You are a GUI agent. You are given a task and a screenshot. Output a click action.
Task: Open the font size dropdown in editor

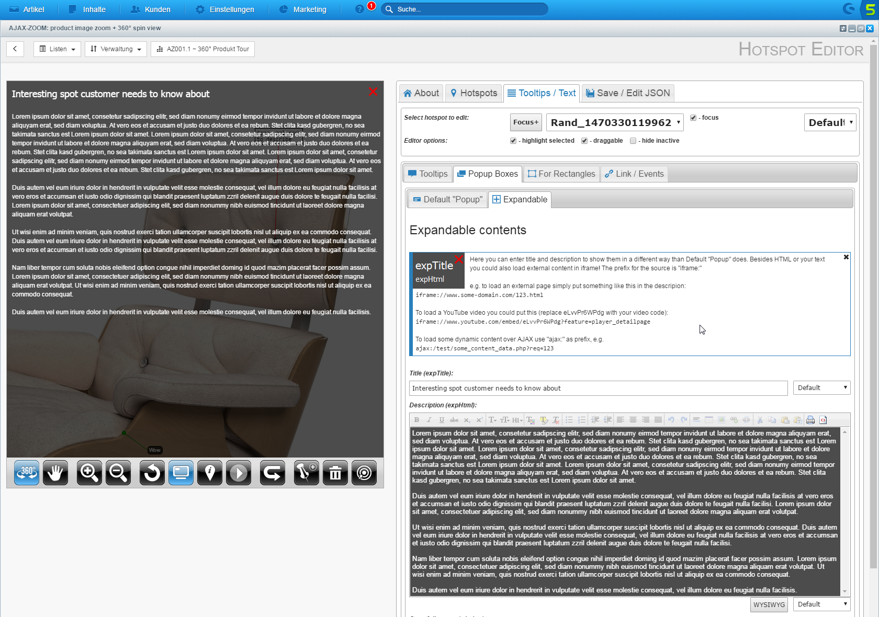pos(505,420)
